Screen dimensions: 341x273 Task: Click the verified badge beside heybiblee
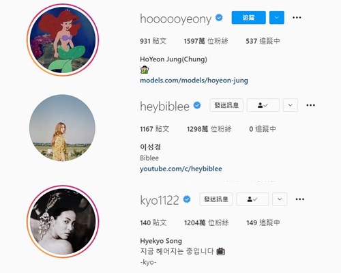pyautogui.click(x=197, y=105)
